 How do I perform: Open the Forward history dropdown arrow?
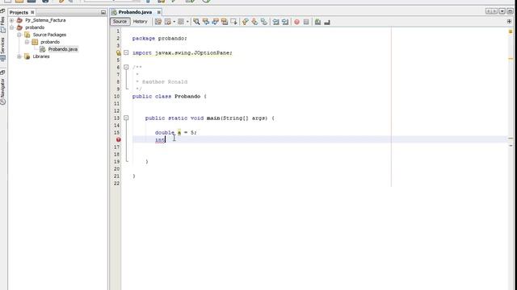point(187,22)
